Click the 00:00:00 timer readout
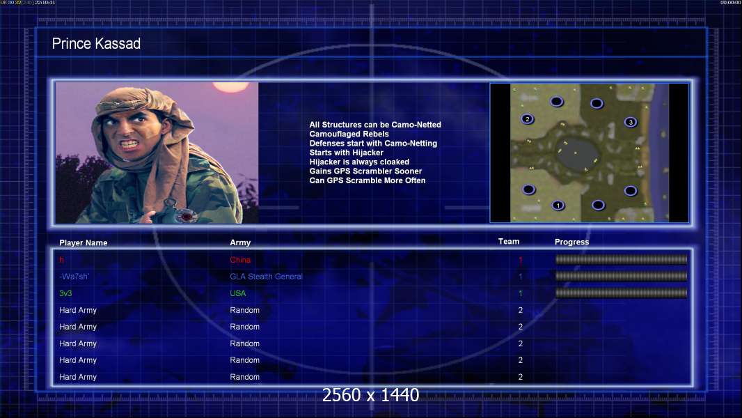 (730, 2)
